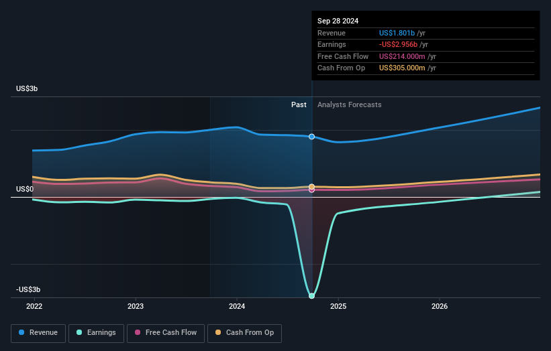Click the US$3b y-axis label
The image size is (551, 351).
pos(27,88)
